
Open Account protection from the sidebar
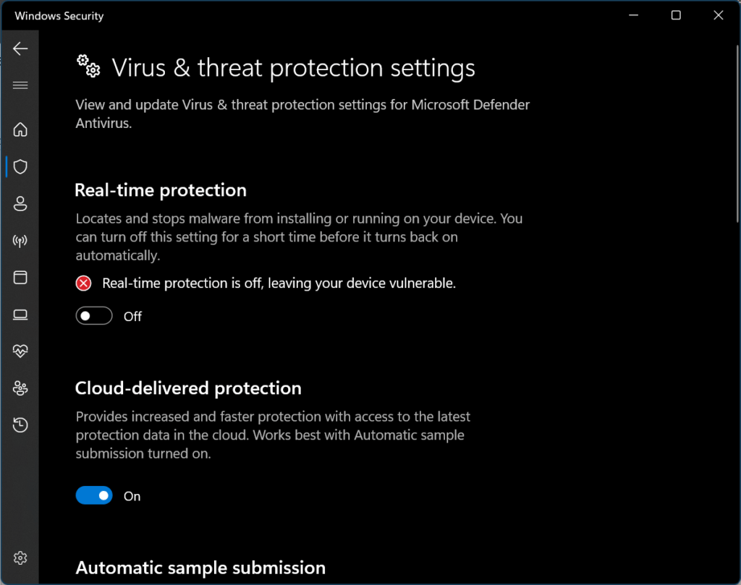pyautogui.click(x=20, y=203)
